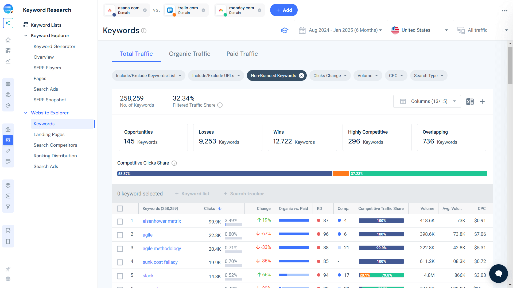
Task: Open the chat support widget
Action: (498, 274)
